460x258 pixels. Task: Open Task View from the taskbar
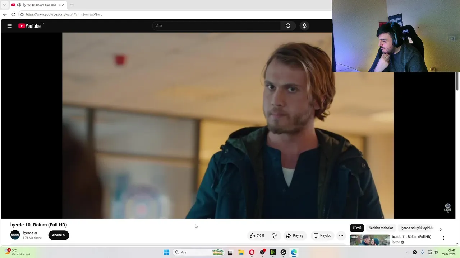click(230, 252)
